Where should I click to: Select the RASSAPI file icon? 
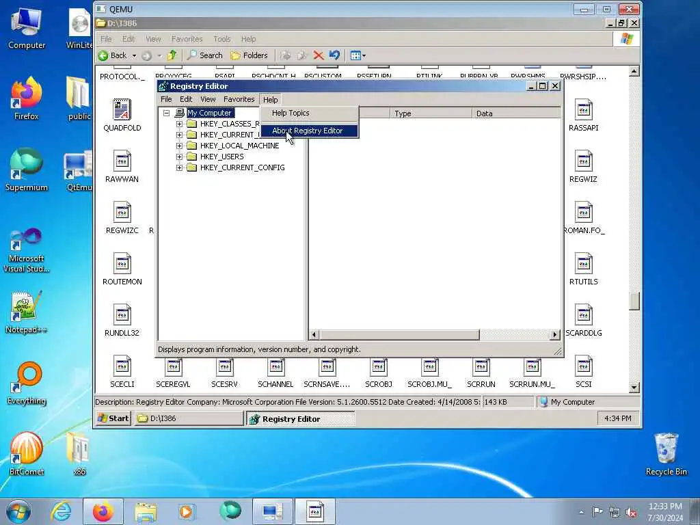click(584, 115)
